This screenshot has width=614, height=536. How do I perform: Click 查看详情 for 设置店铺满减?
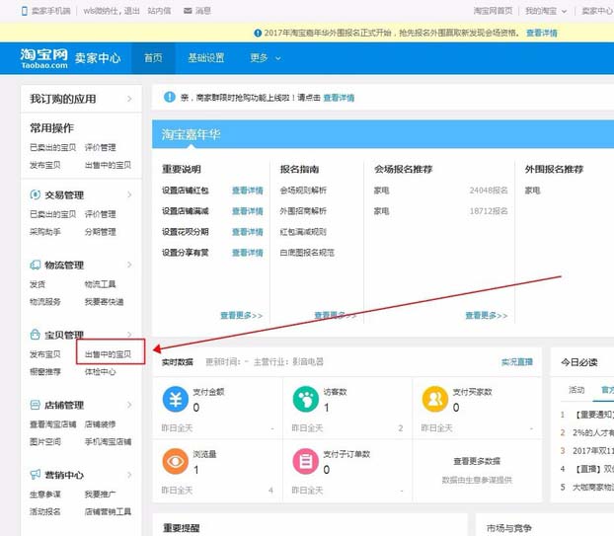click(x=248, y=211)
